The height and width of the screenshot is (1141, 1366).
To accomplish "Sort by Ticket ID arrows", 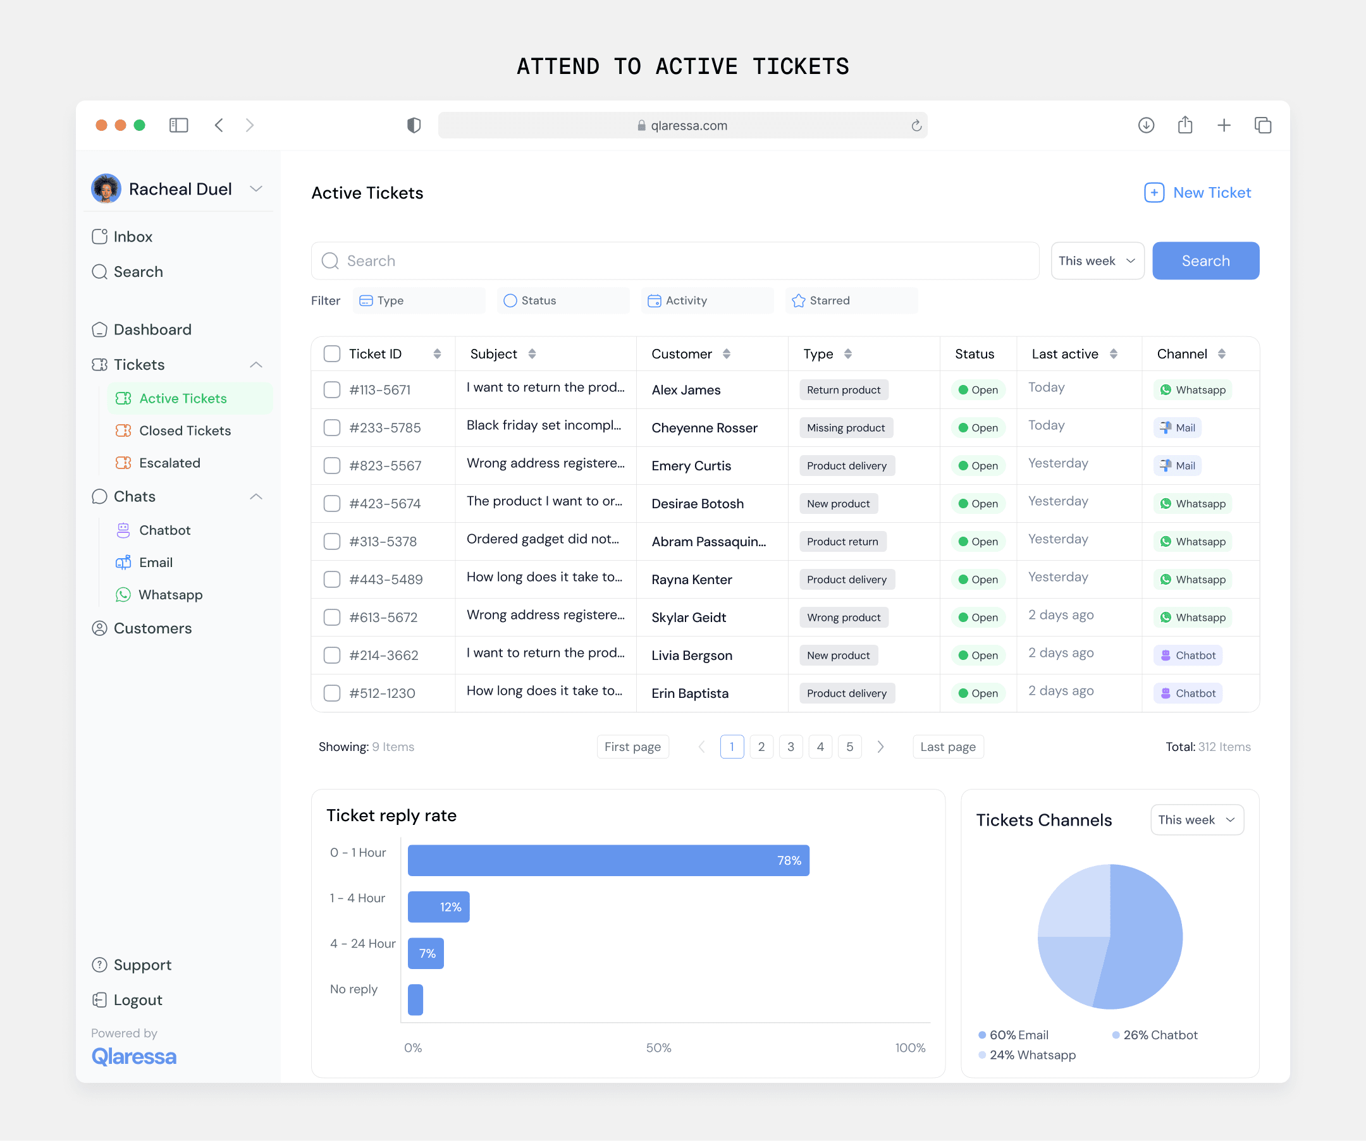I will [x=437, y=353].
